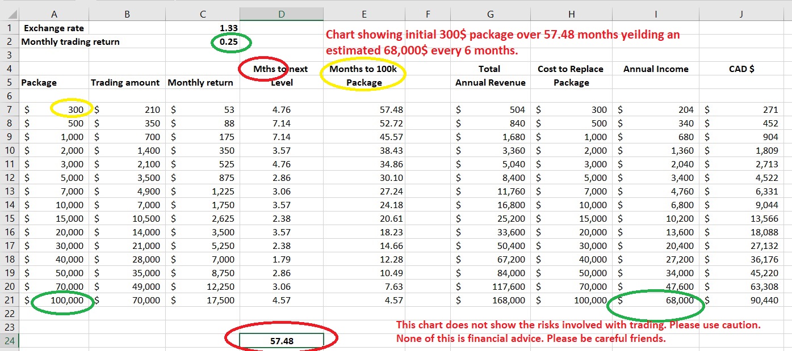Click CAD cell 45,220

[741, 273]
